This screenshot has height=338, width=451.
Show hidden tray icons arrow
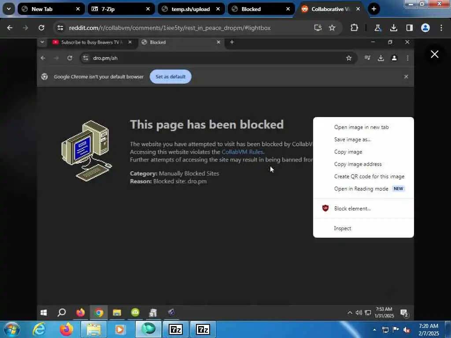pyautogui.click(x=374, y=330)
